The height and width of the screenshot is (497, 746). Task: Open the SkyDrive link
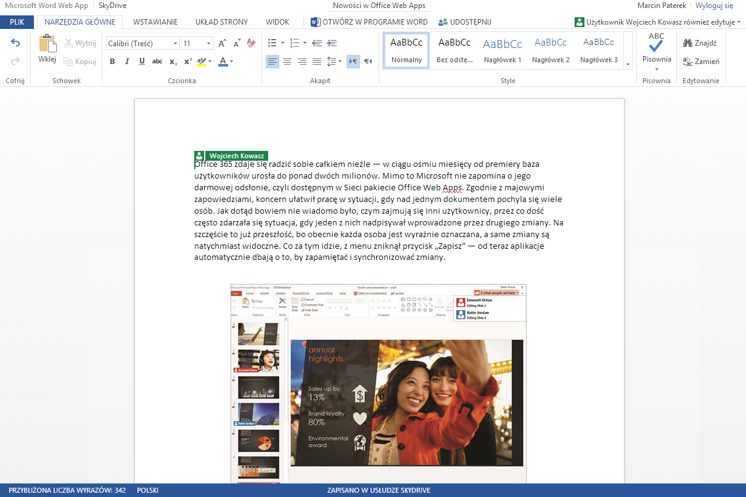(x=113, y=6)
